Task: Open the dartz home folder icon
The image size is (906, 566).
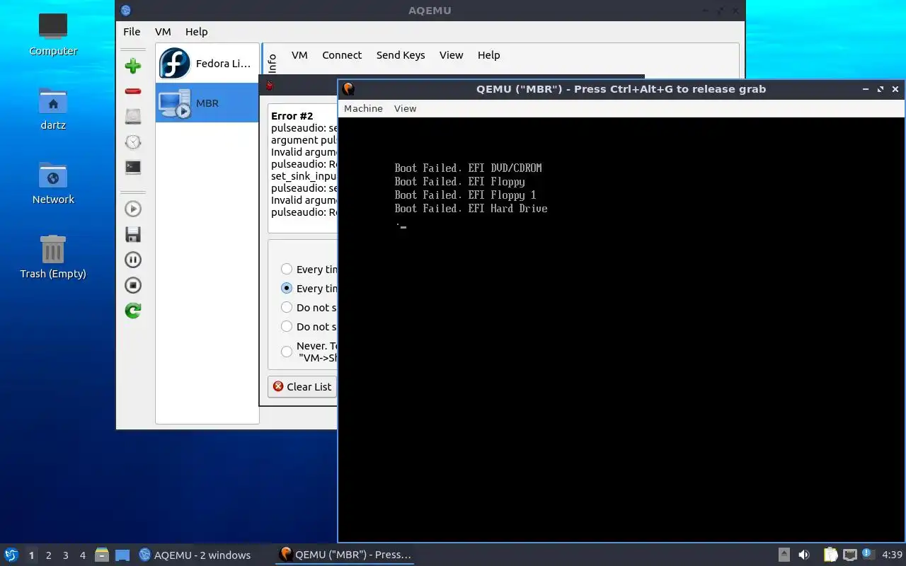Action: tap(53, 108)
